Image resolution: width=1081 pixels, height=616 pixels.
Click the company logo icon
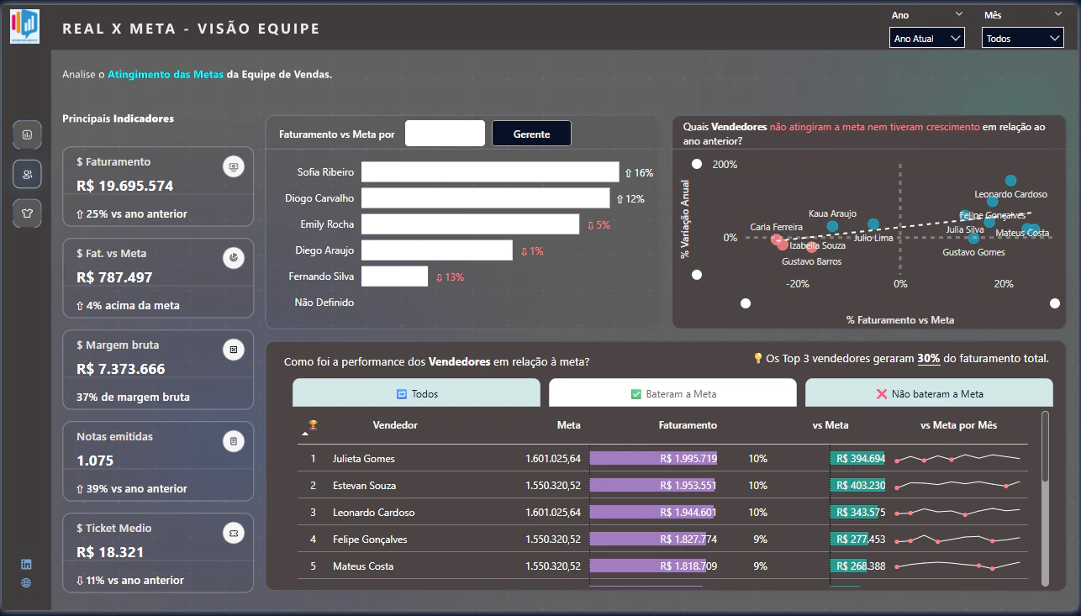click(x=24, y=27)
